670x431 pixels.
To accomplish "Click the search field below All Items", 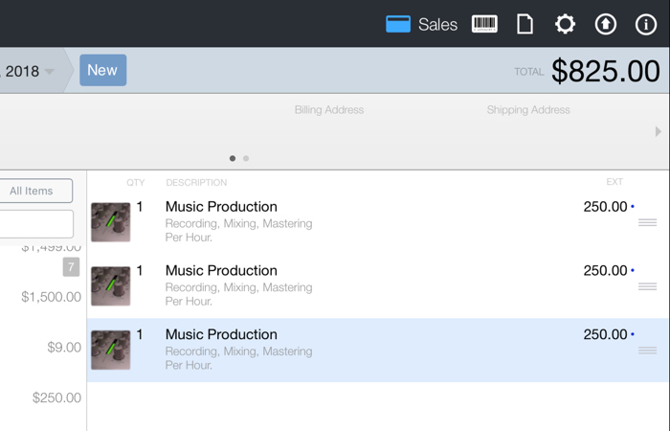I will click(34, 224).
